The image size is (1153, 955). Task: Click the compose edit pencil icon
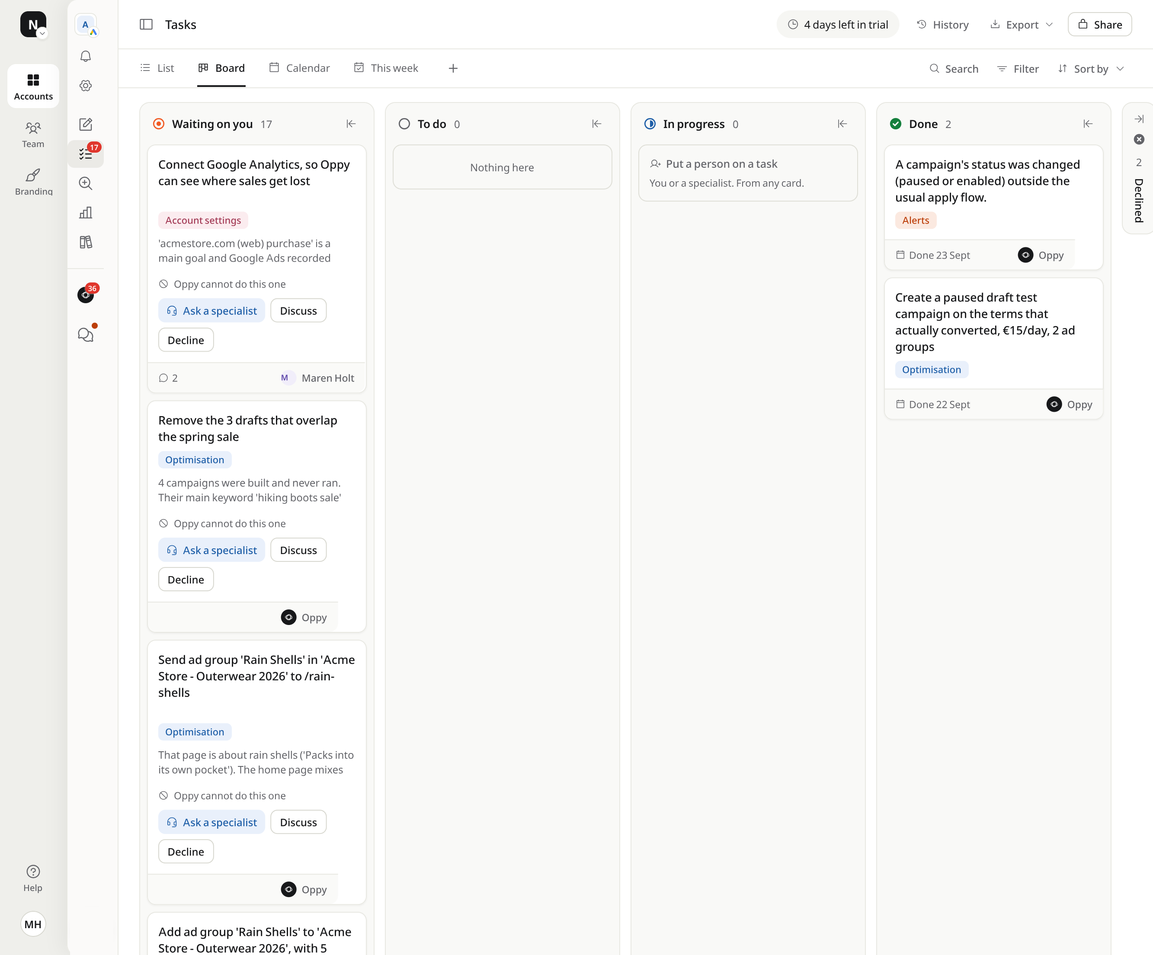[86, 124]
